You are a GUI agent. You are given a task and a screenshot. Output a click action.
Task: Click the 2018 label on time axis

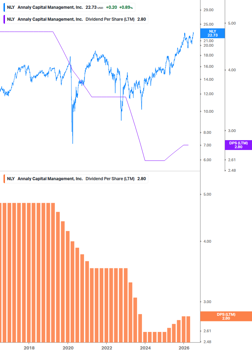tap(29, 348)
